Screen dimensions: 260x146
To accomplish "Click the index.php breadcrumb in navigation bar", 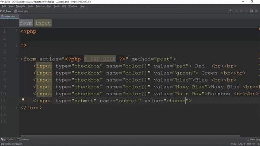I will [21, 11].
